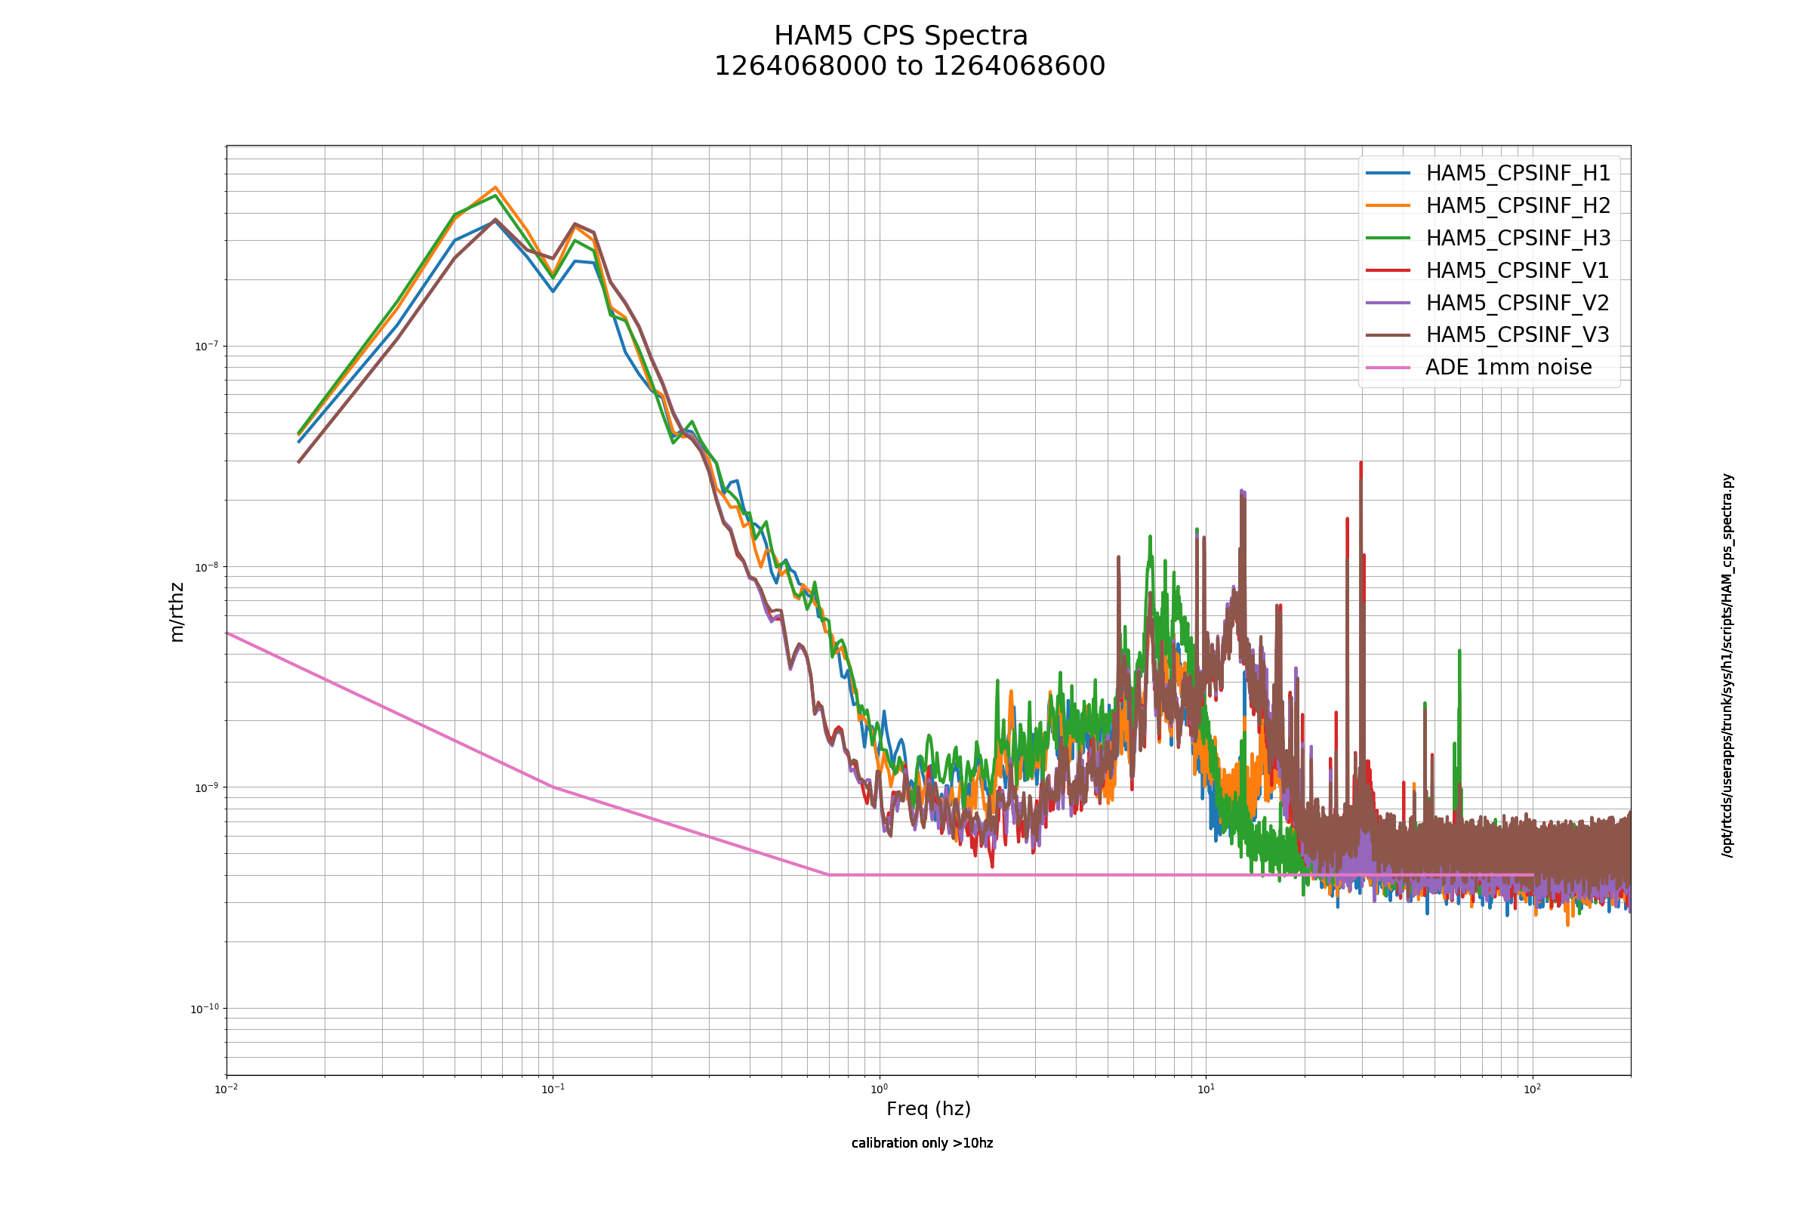Click the HAM5_CPSINF_V1 legend label

[1517, 270]
